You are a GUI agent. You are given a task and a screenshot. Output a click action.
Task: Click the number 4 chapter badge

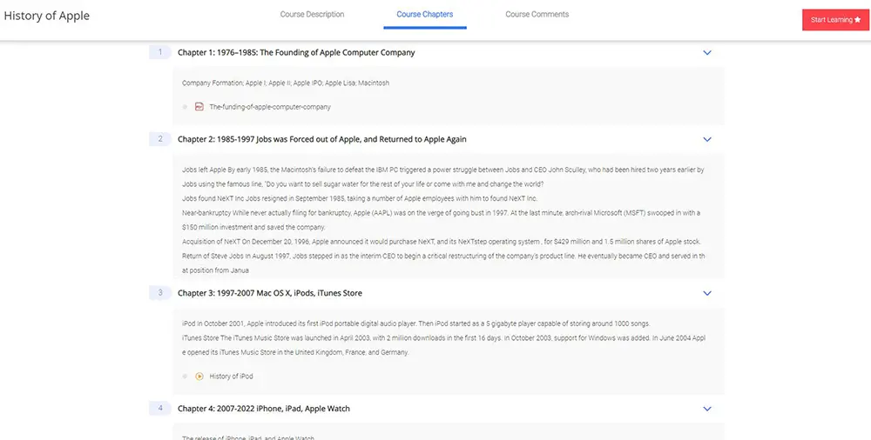(159, 409)
